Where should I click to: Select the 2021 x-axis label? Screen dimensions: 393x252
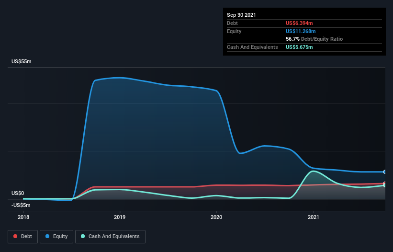coord(313,217)
